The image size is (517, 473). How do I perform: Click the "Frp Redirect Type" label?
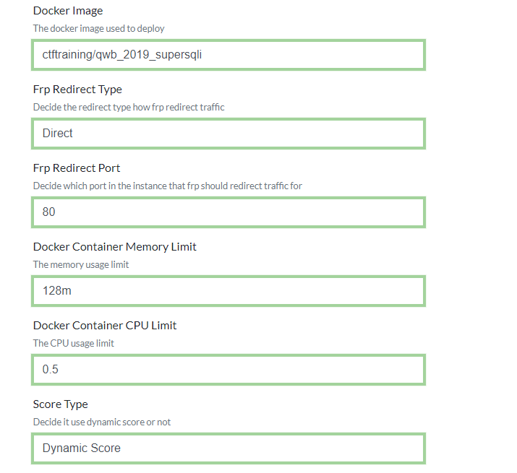[x=77, y=90]
